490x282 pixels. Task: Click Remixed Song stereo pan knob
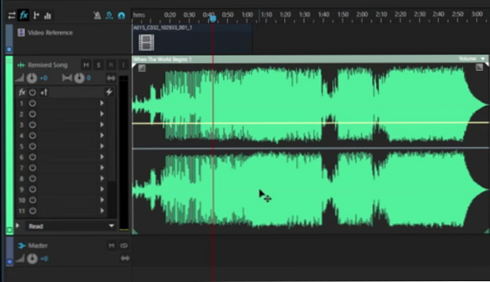(x=79, y=78)
